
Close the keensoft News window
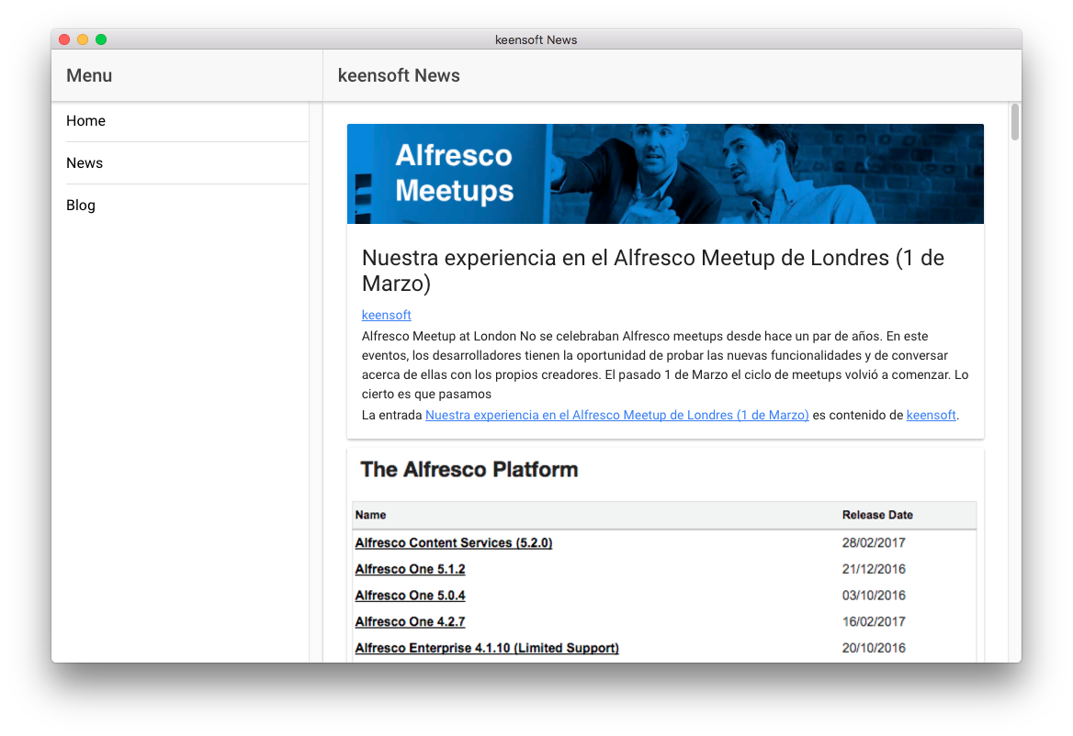point(64,39)
